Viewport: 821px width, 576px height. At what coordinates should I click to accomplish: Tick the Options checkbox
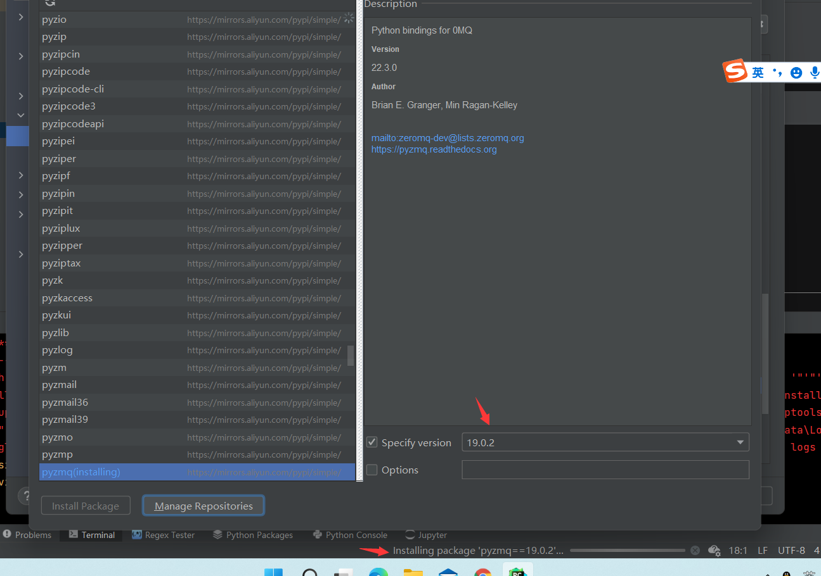(x=372, y=470)
